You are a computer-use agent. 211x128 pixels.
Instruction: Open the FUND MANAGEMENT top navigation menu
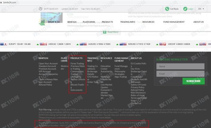point(174,22)
